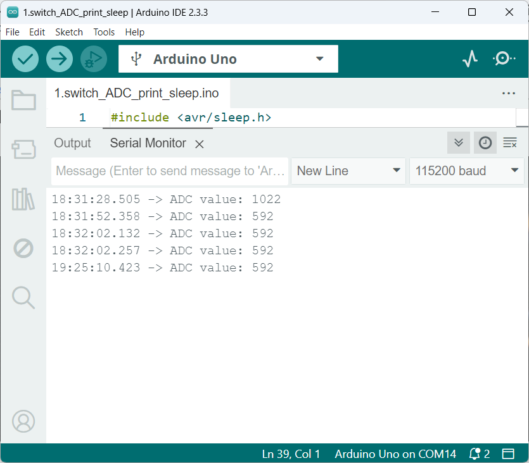Open the Debug sidebar panel
529x463 pixels.
pos(23,249)
